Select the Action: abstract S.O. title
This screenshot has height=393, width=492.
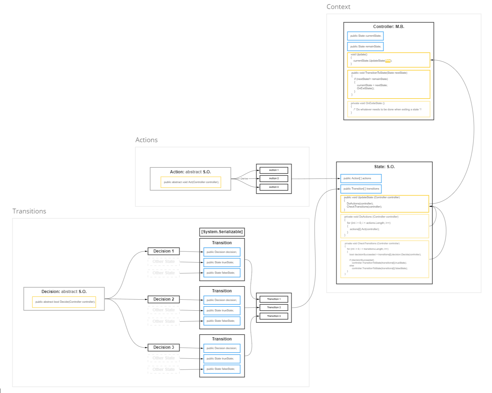pos(190,172)
